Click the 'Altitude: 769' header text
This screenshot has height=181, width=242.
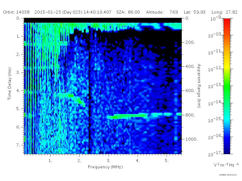coord(162,12)
